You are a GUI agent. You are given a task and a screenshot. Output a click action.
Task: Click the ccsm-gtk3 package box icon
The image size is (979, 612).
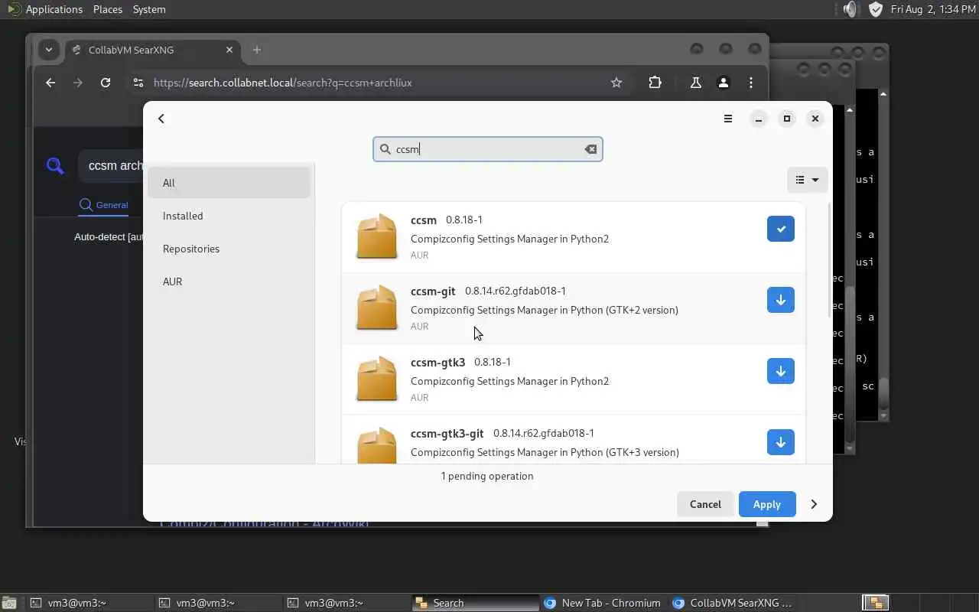377,379
